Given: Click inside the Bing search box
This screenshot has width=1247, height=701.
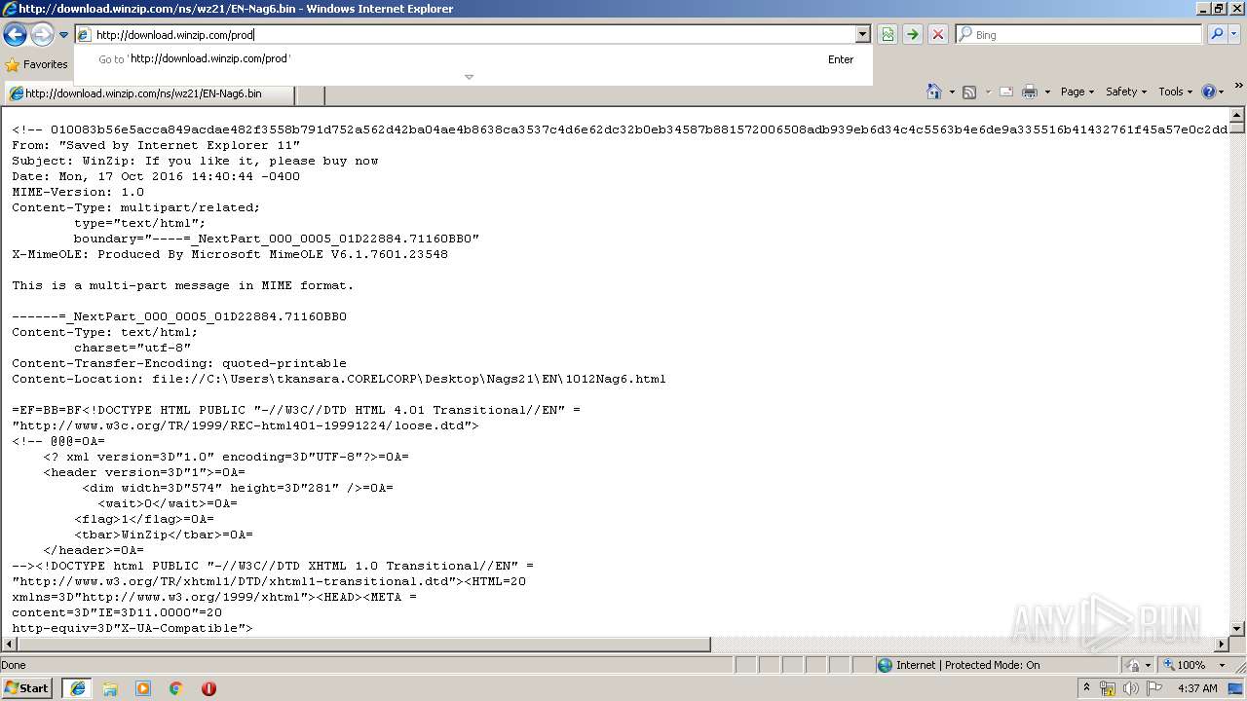Looking at the screenshot, I should tap(1079, 35).
